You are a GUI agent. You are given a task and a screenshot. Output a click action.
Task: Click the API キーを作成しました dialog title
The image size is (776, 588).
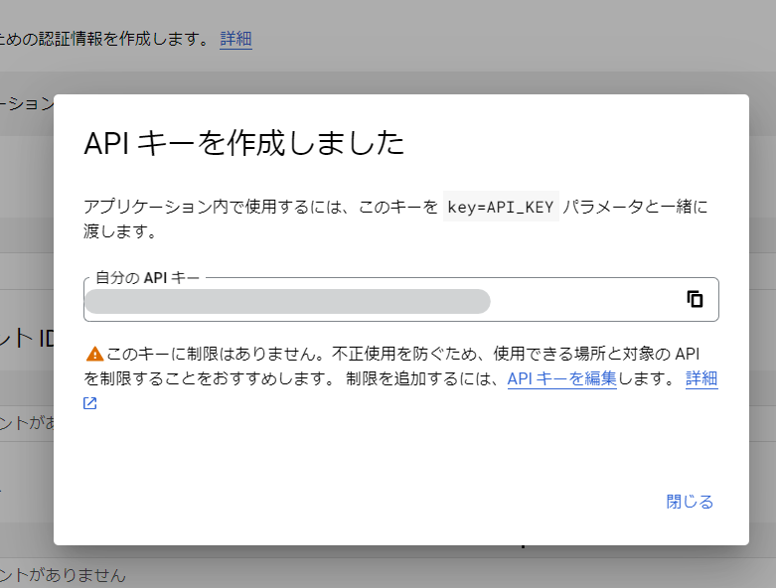tap(243, 143)
